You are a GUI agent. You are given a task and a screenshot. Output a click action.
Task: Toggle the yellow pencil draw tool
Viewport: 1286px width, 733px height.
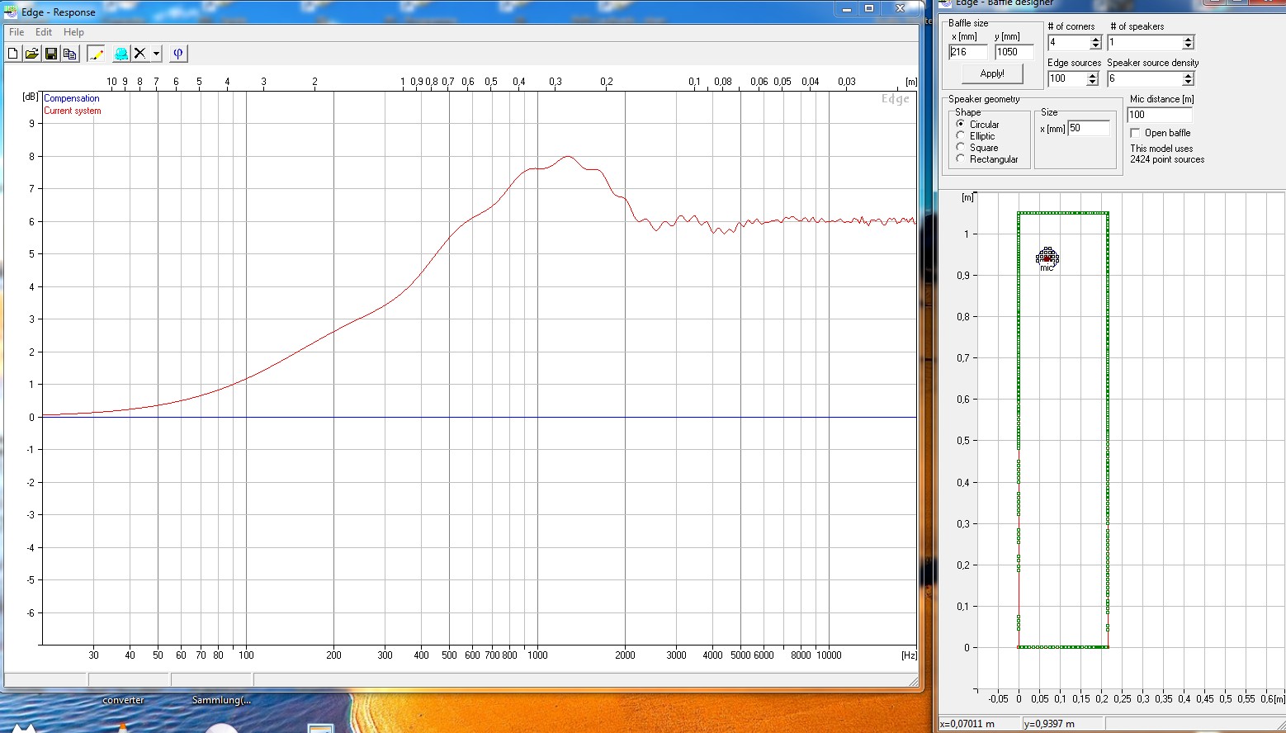coord(96,54)
